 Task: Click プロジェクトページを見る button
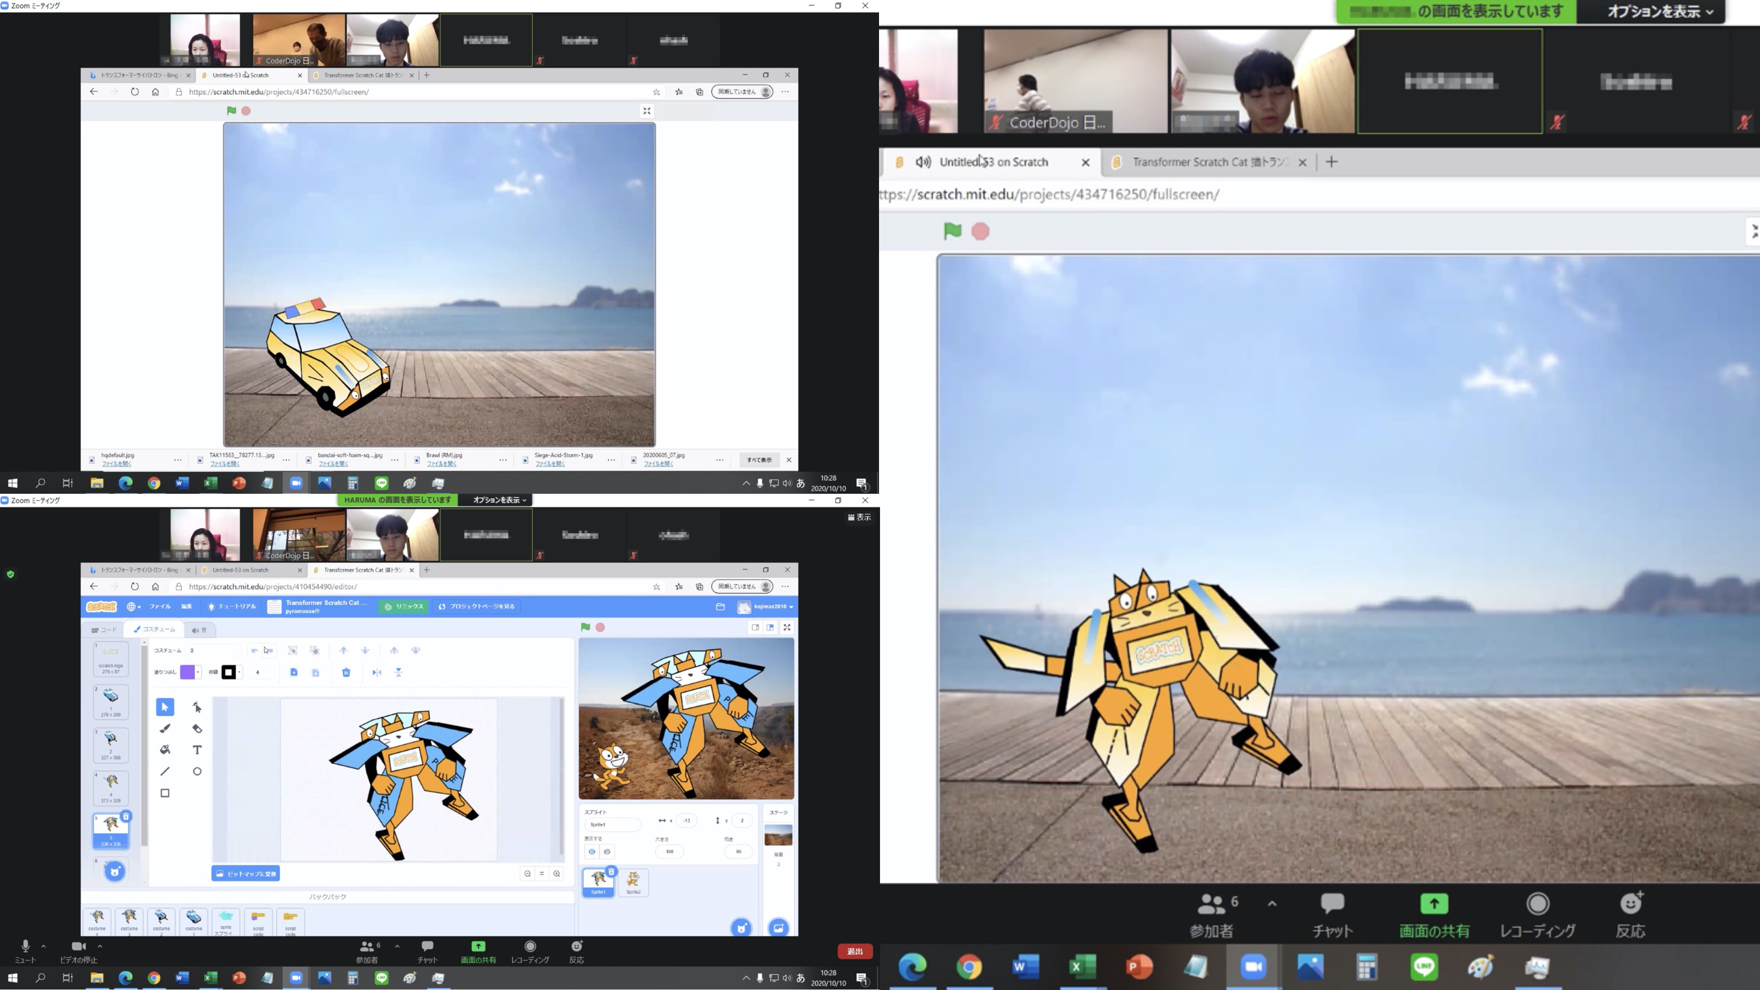pyautogui.click(x=477, y=607)
